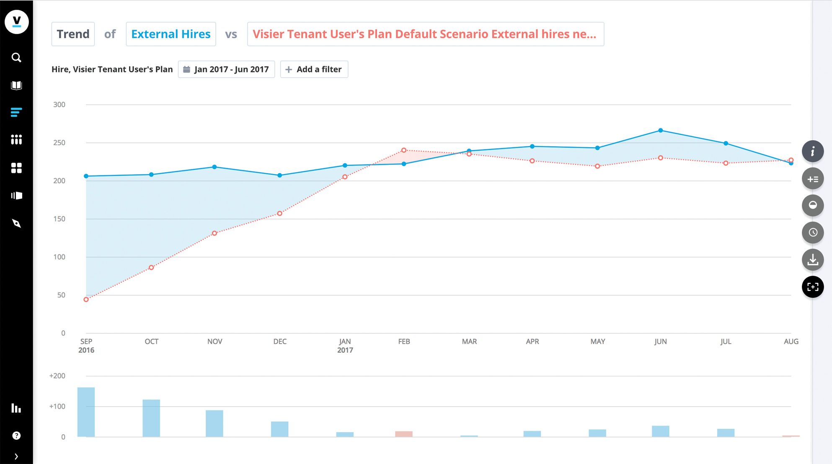
Task: Click the compass plan icon in sidebar
Action: [x=16, y=223]
